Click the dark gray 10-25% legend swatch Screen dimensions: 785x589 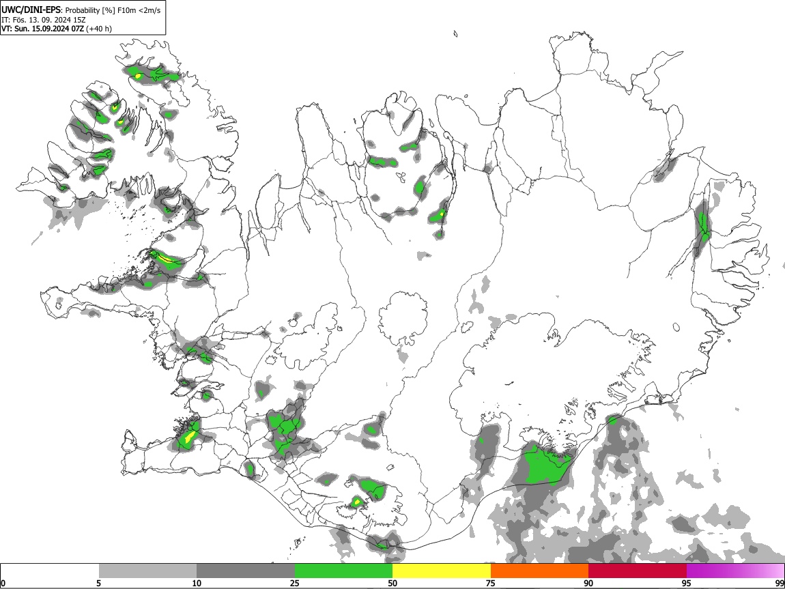point(246,571)
